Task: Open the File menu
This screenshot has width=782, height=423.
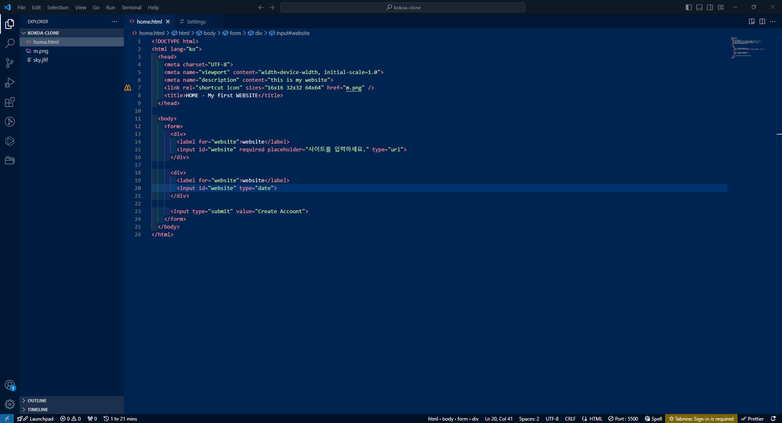Action: pyautogui.click(x=21, y=7)
